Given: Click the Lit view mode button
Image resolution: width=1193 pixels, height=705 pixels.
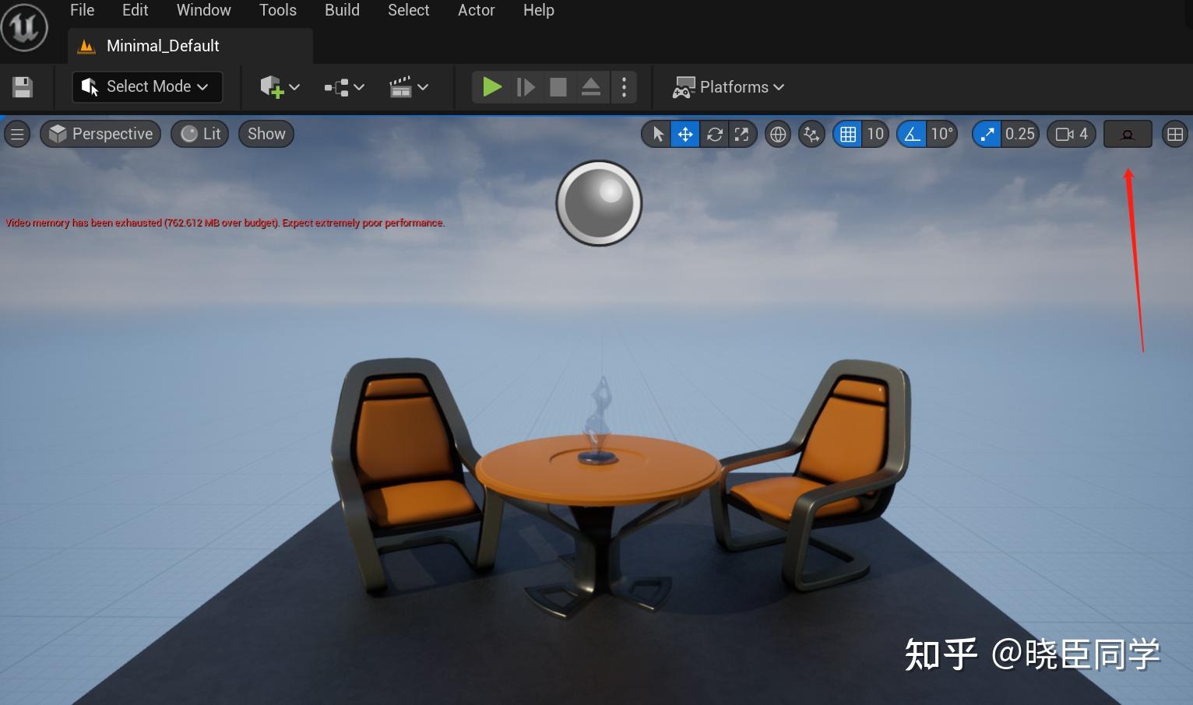Looking at the screenshot, I should pos(199,133).
